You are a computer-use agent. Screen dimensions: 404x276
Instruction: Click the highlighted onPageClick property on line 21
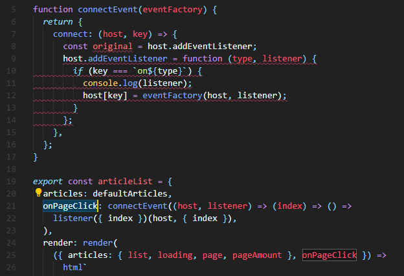[x=71, y=206]
